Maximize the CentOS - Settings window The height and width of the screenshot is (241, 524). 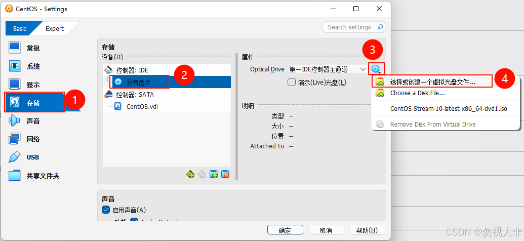(x=356, y=9)
